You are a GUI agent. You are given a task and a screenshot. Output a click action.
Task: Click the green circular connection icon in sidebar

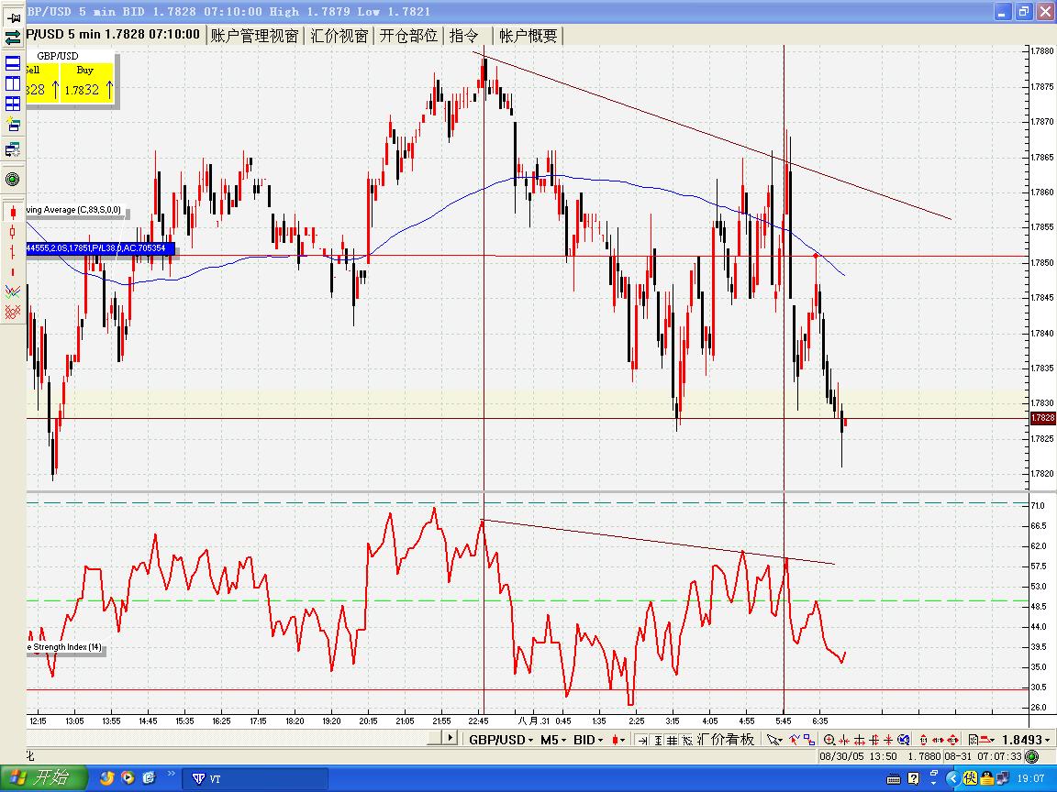(x=13, y=179)
